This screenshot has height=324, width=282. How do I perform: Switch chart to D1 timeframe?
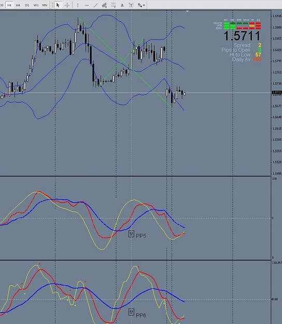tap(27, 5)
